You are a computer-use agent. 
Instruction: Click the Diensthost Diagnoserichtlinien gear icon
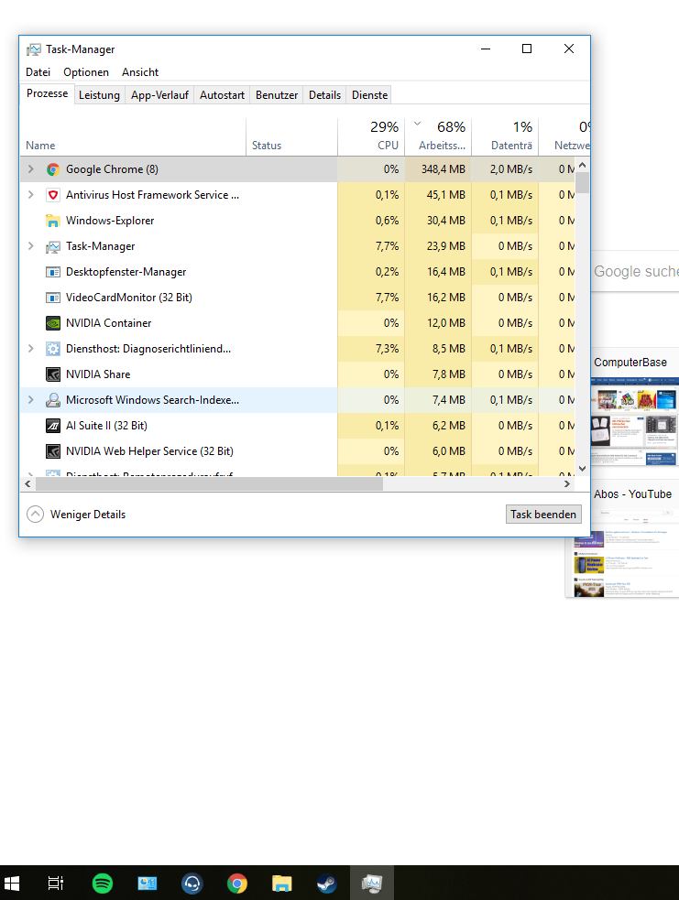[x=53, y=349]
